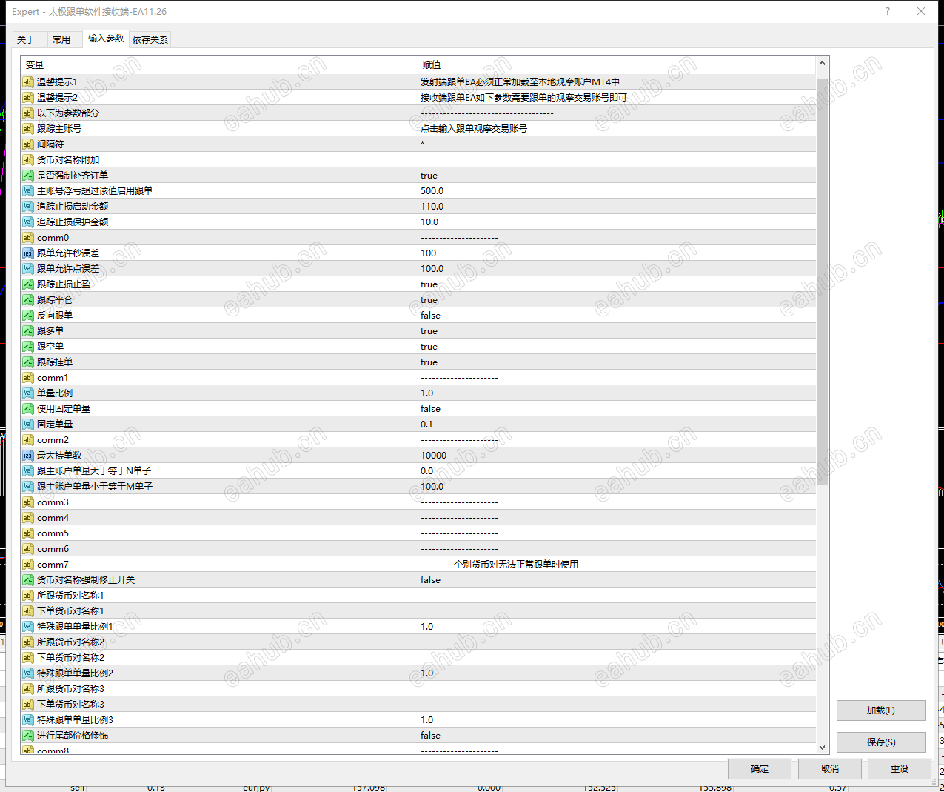This screenshot has width=944, height=792.
Task: Click the integer icon beside 最大持单数
Action: pyautogui.click(x=28, y=456)
